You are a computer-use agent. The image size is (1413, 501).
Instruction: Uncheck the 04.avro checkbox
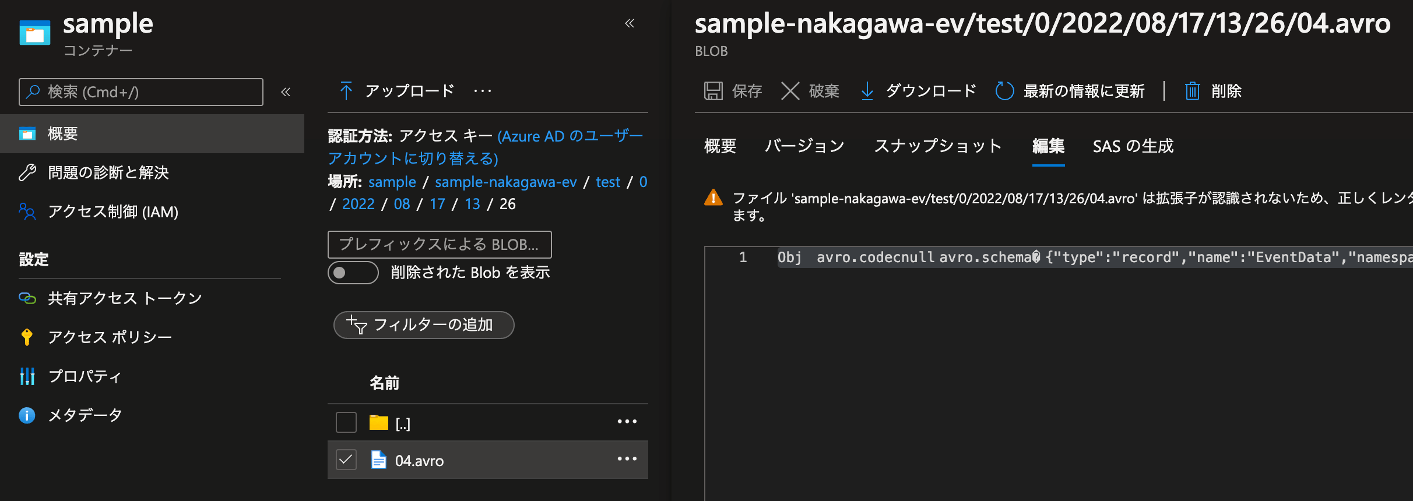coord(346,460)
